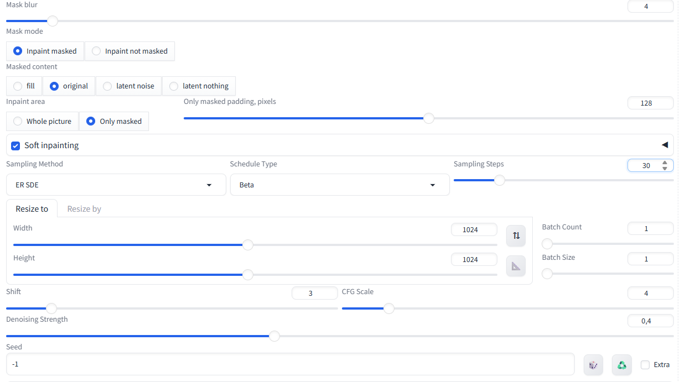Swap width and height dimensions icon
Image resolution: width=680 pixels, height=382 pixels.
click(x=516, y=236)
